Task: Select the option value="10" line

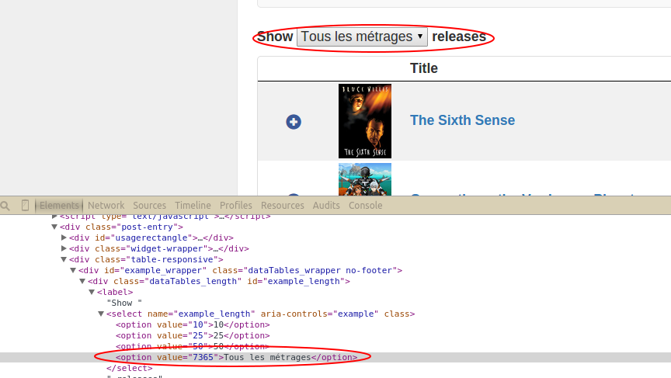Action: click(193, 325)
